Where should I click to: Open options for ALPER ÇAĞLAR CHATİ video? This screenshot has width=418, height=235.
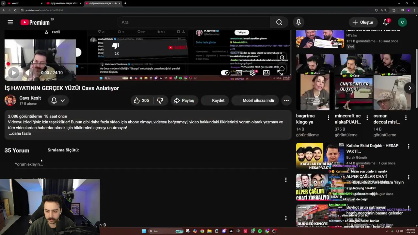(409, 177)
